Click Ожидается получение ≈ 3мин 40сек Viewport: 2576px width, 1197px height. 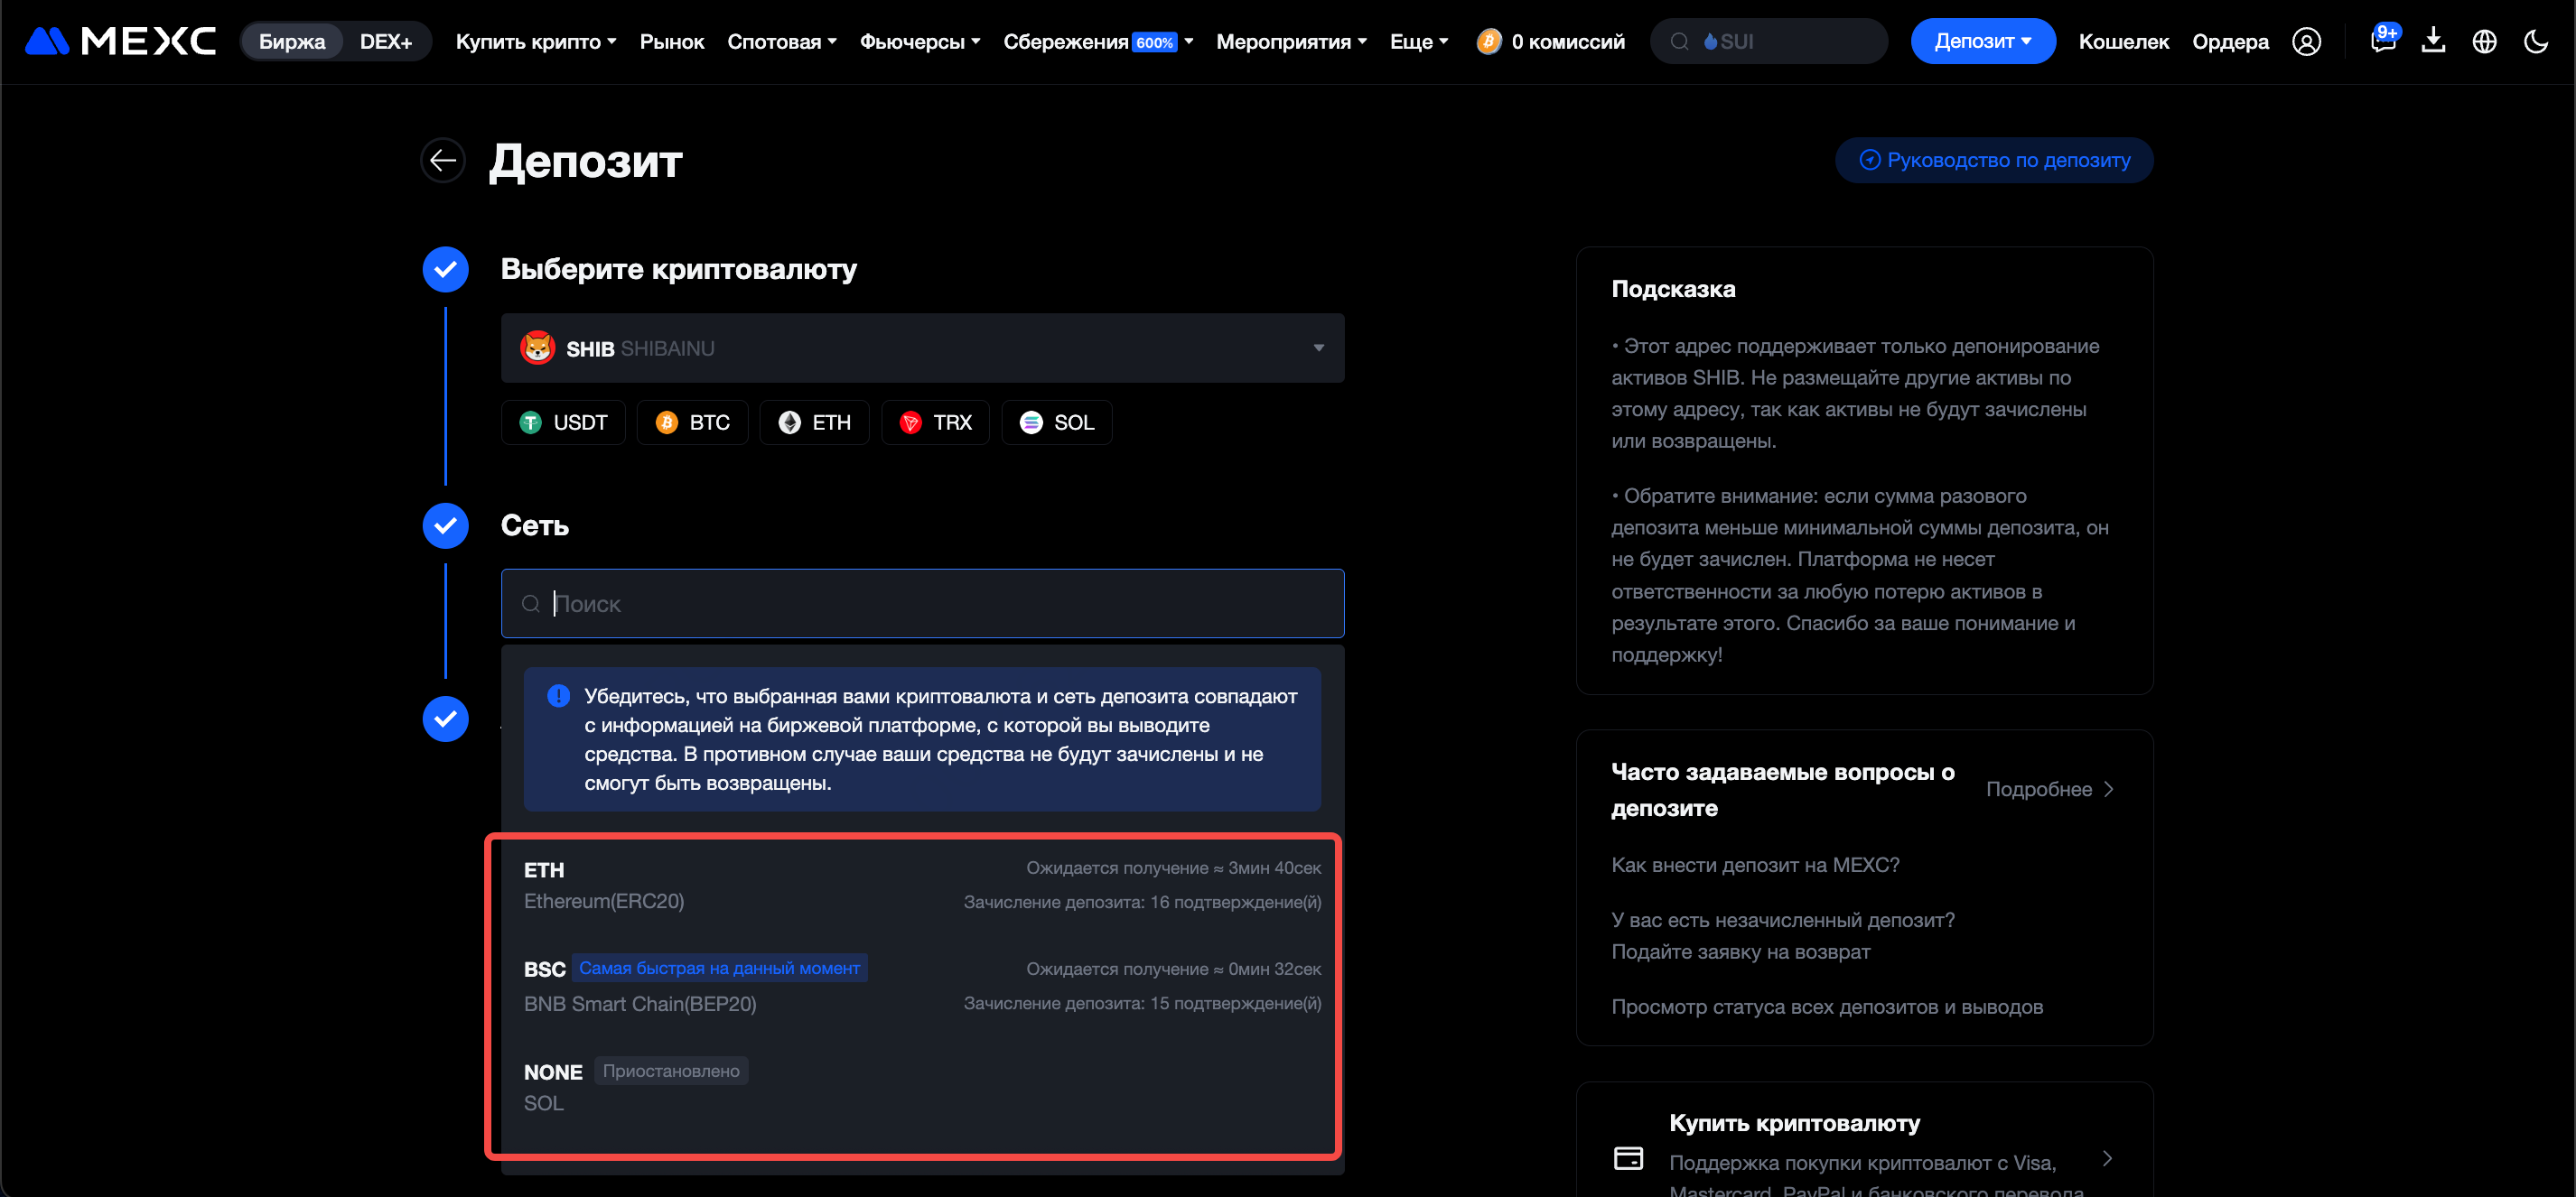(1173, 868)
